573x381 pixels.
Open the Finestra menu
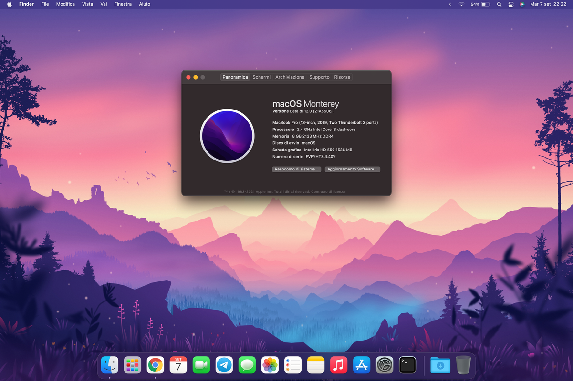point(123,4)
